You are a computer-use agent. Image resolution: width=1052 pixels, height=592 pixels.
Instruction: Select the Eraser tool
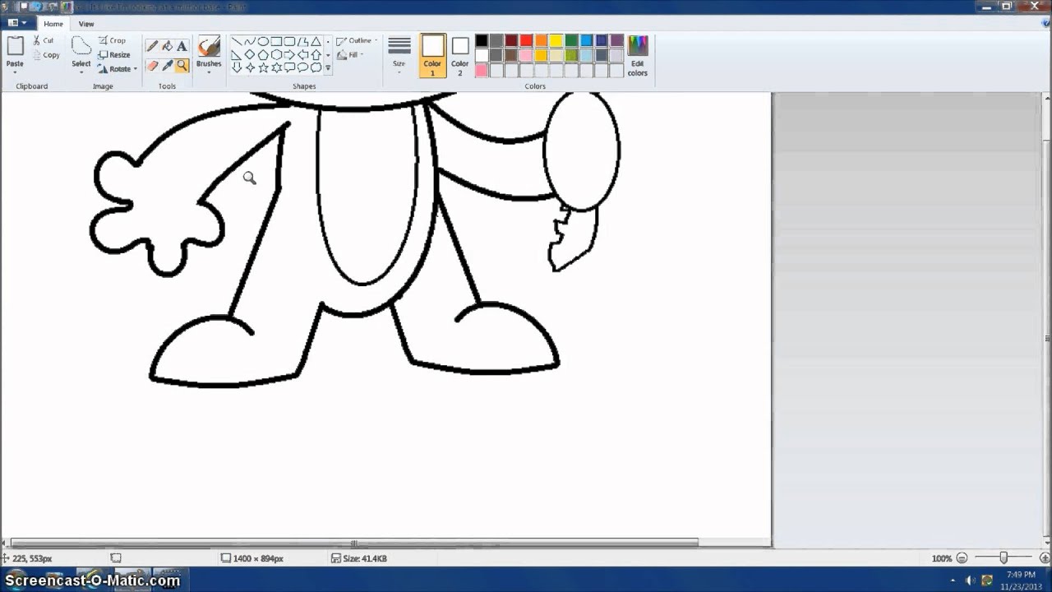(x=152, y=66)
